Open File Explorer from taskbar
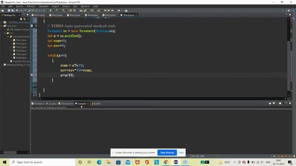Screen dimensions: 296x166 click(x=109, y=162)
